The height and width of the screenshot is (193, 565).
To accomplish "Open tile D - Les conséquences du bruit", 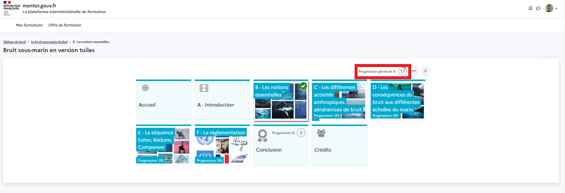I will tap(398, 100).
